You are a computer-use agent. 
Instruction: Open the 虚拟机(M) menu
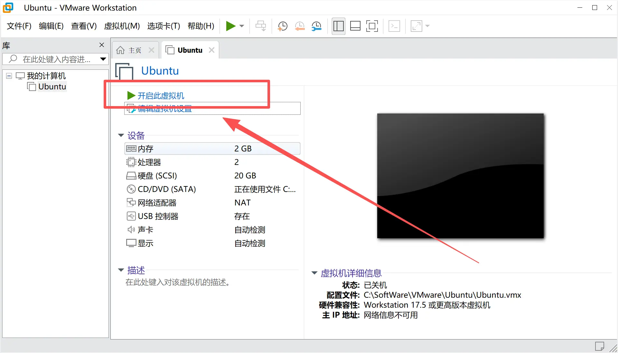click(122, 26)
